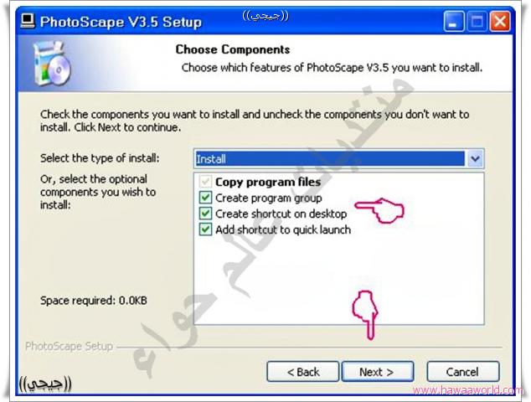Toggle the greyed Copy program files checkbox
The width and height of the screenshot is (531, 402).
coord(205,182)
